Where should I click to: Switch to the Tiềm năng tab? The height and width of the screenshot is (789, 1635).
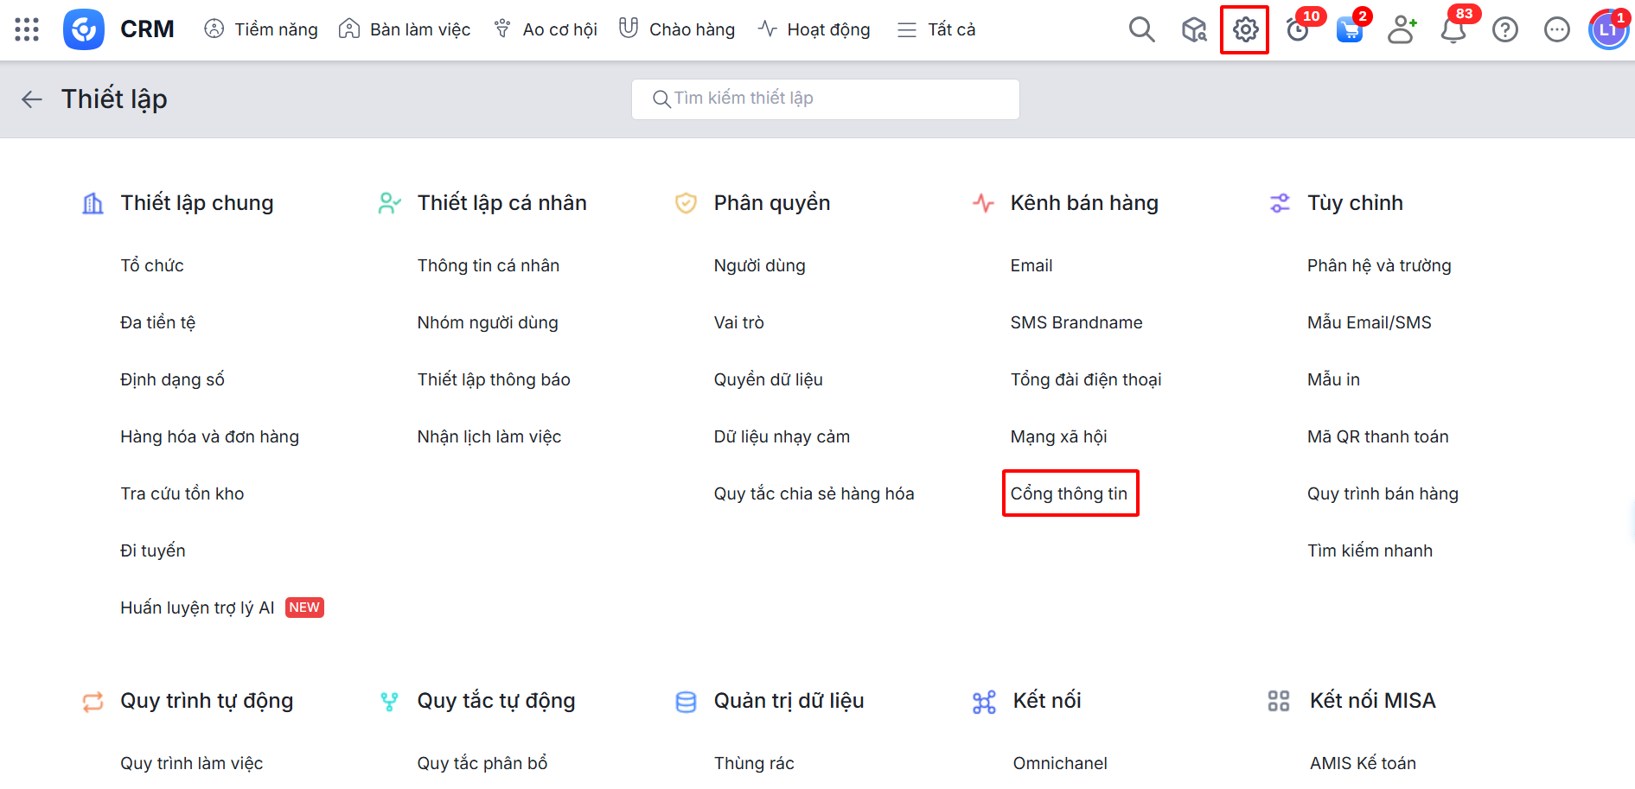click(x=261, y=30)
